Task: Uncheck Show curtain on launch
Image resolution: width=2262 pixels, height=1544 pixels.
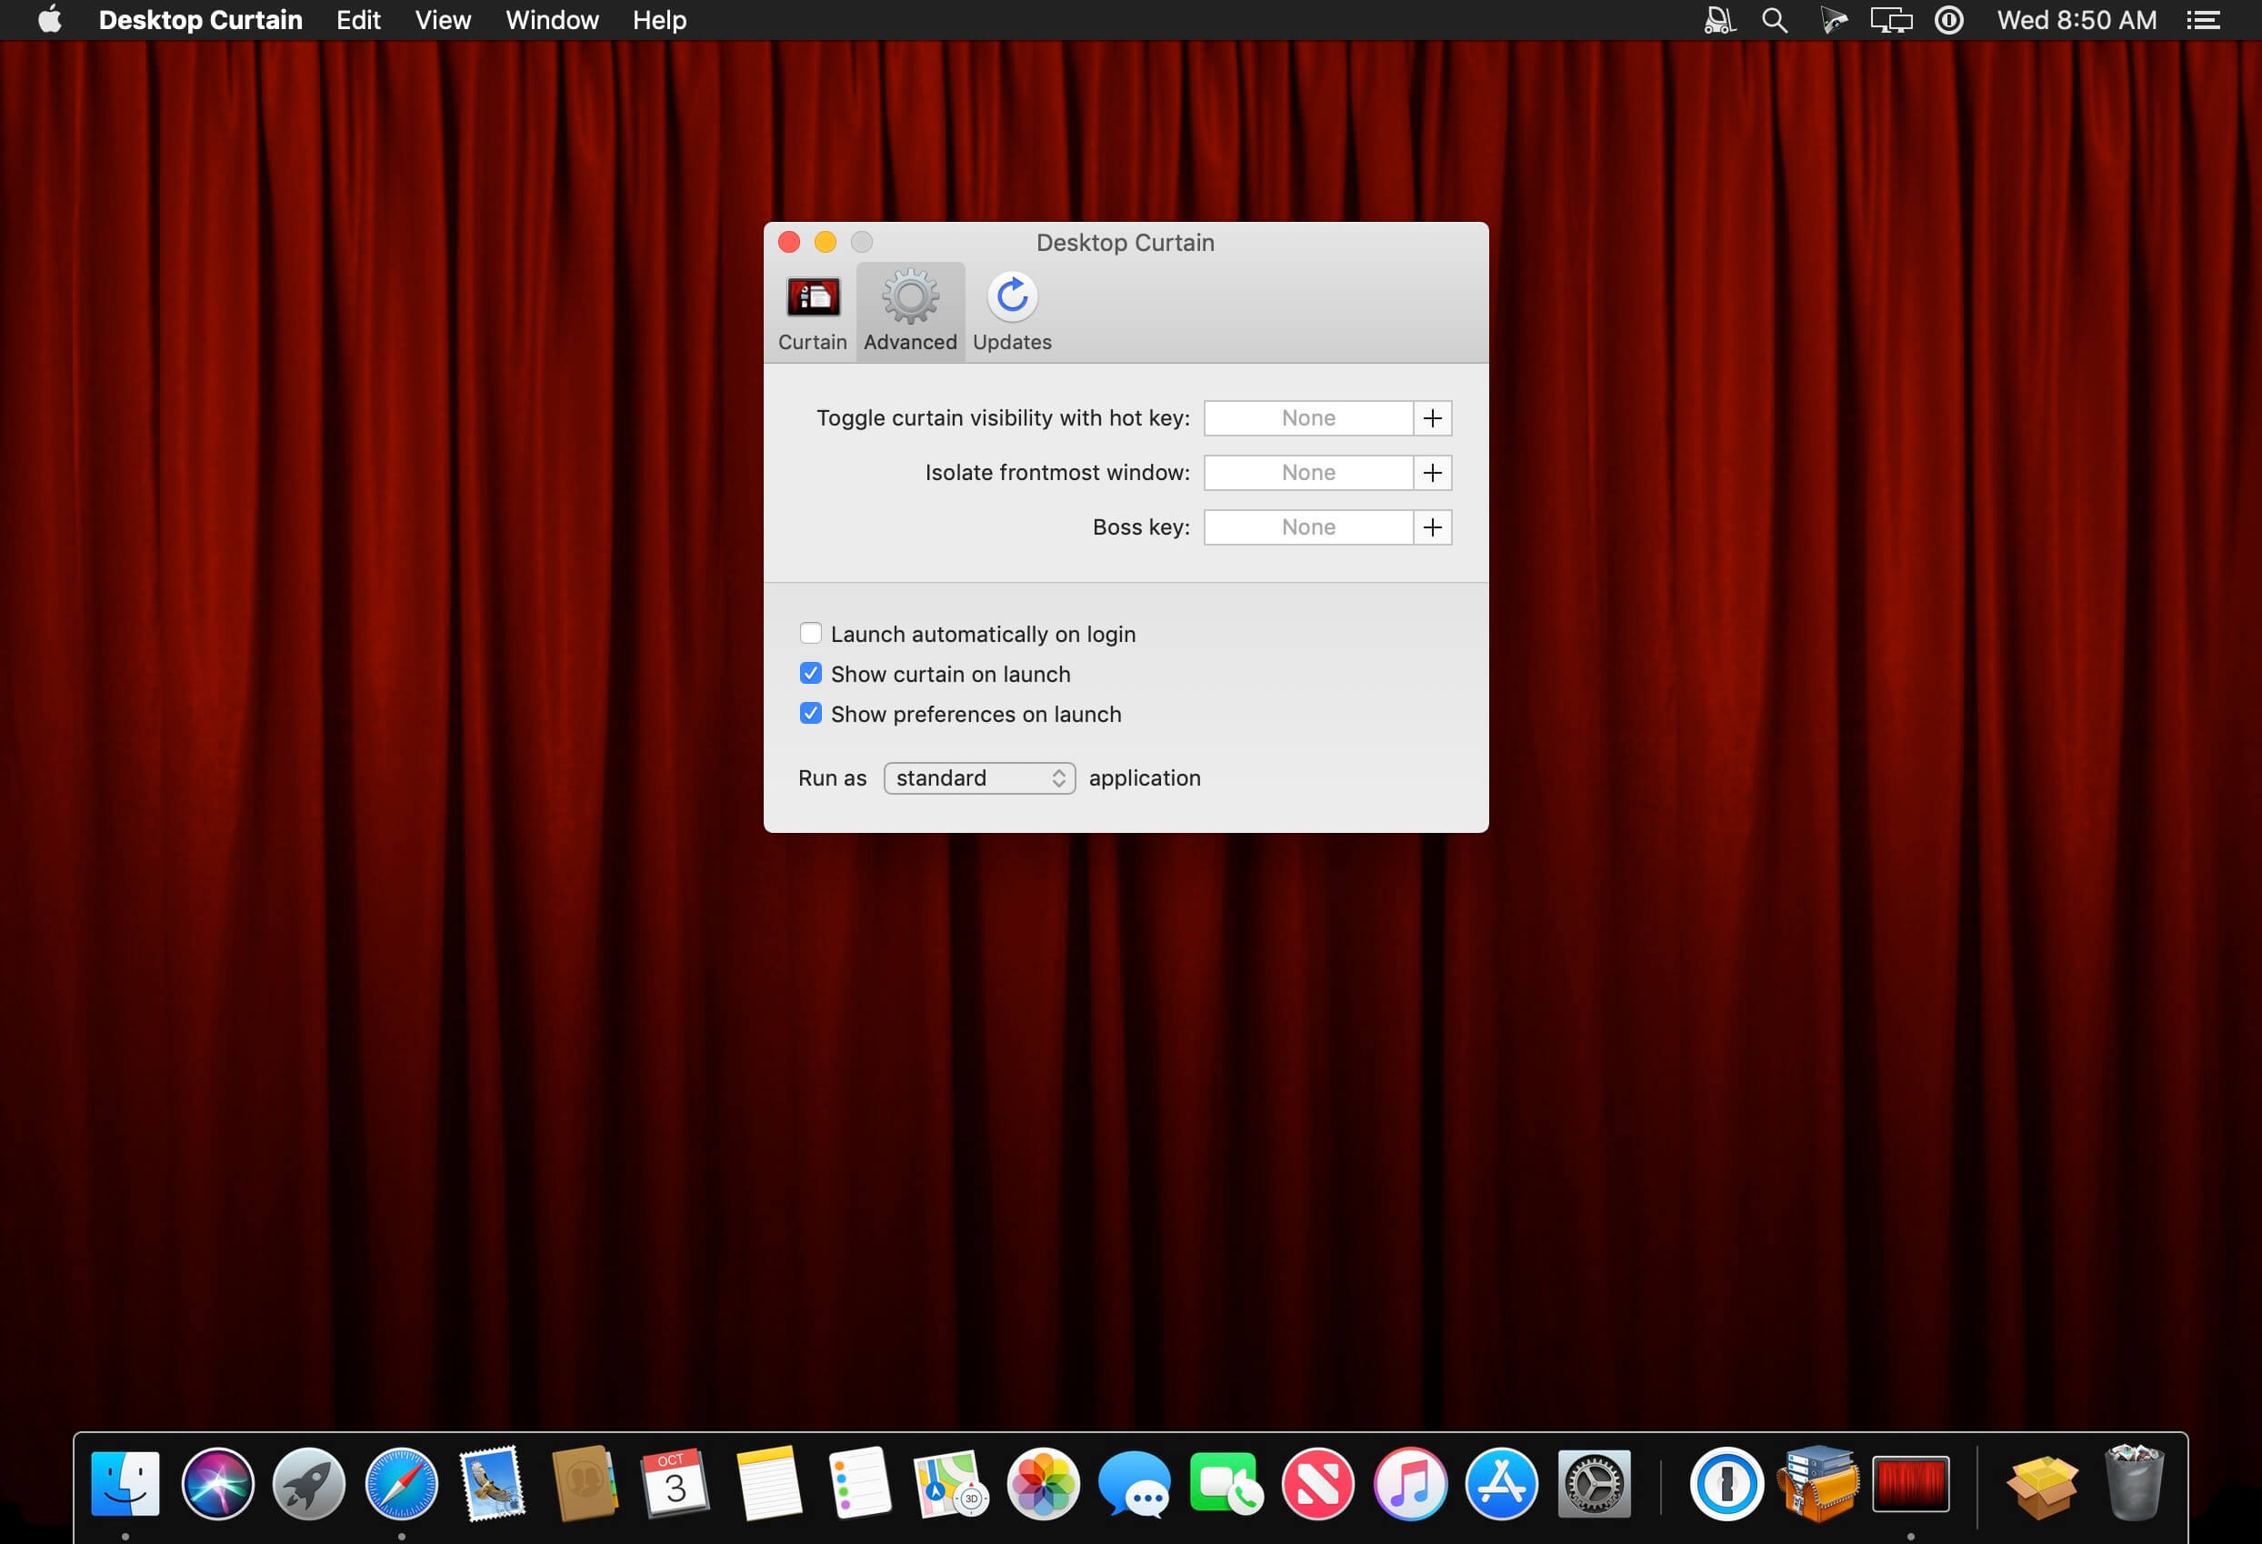Action: point(810,674)
